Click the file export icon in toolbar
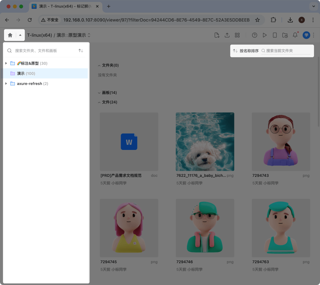Viewport: 320px width, 285px height. [x=217, y=35]
